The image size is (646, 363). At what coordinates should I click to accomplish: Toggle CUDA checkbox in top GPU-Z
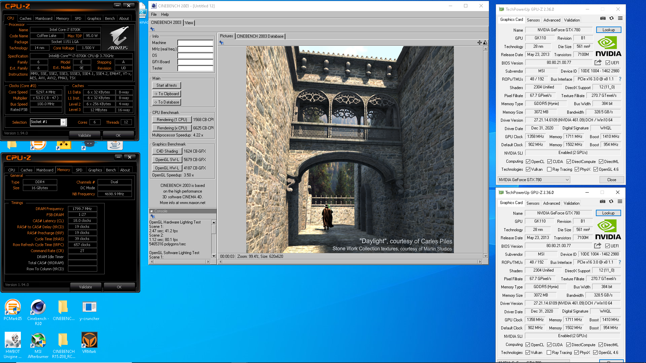(549, 162)
